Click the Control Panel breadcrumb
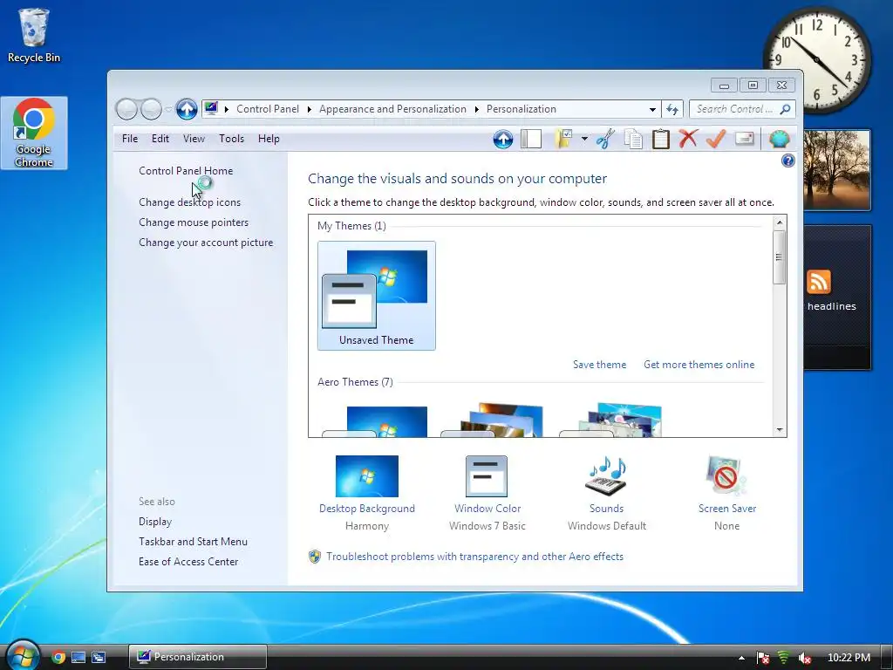Image resolution: width=893 pixels, height=670 pixels. (268, 109)
